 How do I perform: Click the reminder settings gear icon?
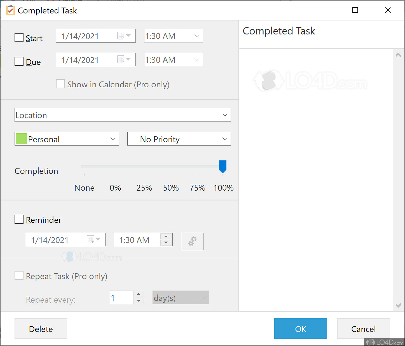point(192,241)
